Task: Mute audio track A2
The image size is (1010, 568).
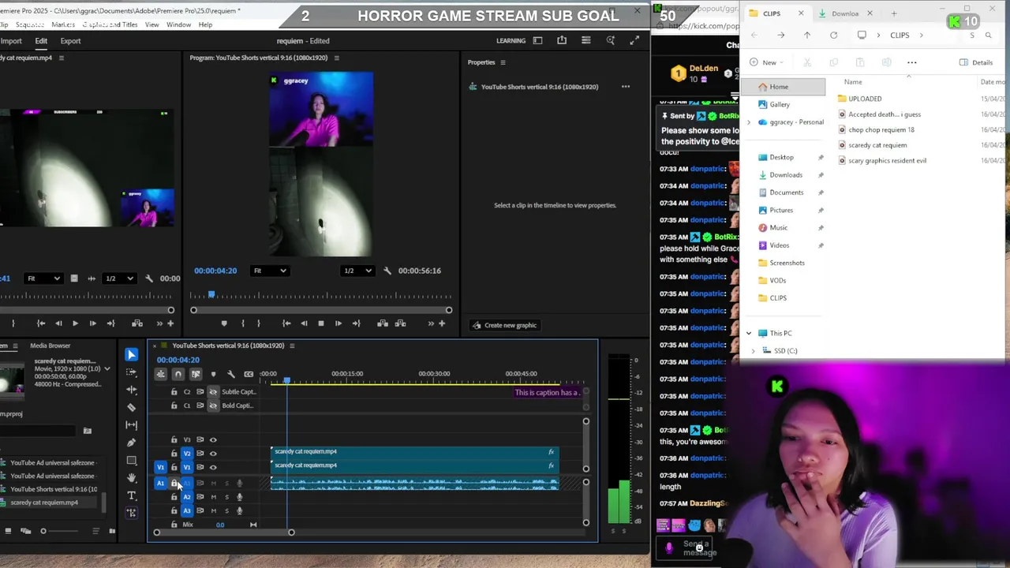Action: pyautogui.click(x=213, y=497)
